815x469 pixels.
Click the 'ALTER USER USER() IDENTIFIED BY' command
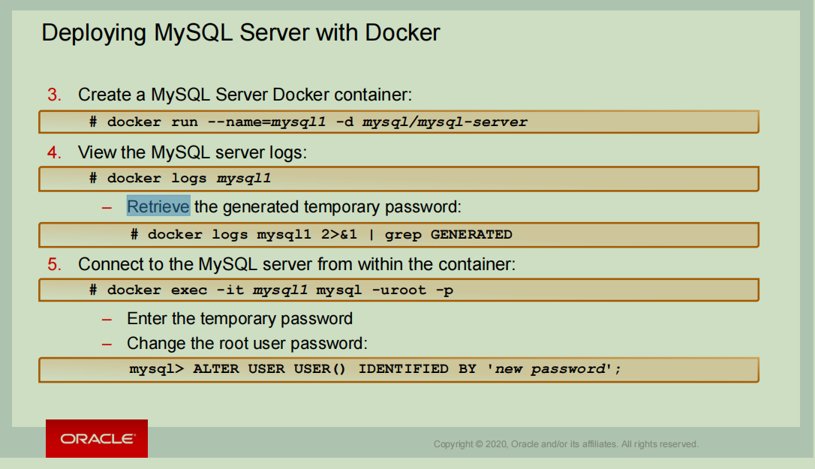398,370
